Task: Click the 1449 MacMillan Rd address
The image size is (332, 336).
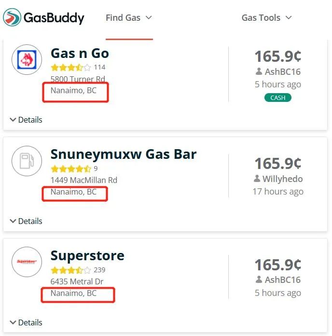Action: tap(84, 180)
